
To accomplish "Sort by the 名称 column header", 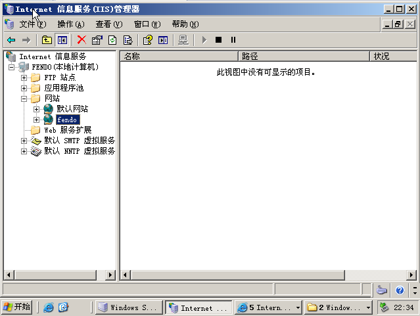I will point(179,56).
